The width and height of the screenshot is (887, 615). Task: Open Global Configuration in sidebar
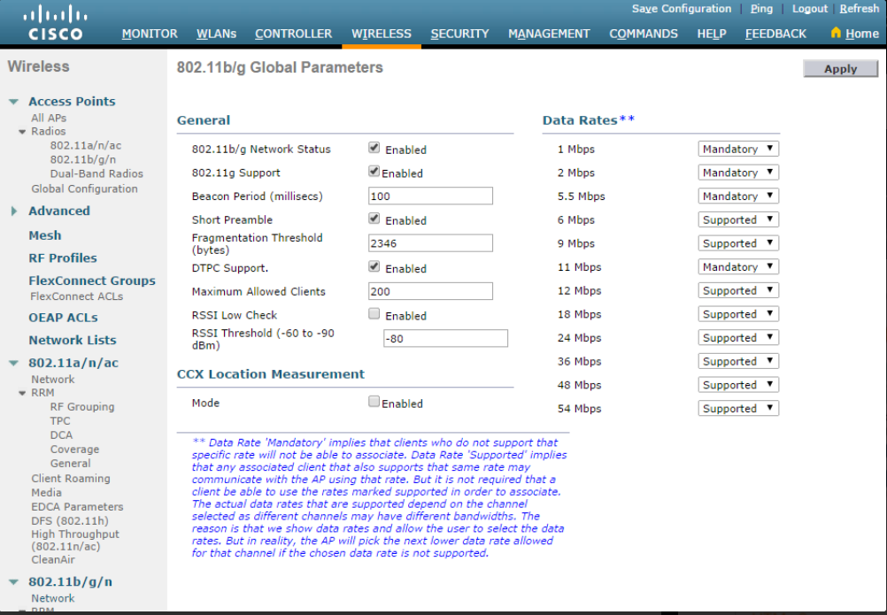tap(84, 188)
